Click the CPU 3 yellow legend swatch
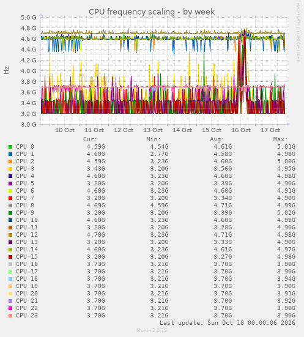Viewport: 304px width, 337px height. (x=10, y=169)
